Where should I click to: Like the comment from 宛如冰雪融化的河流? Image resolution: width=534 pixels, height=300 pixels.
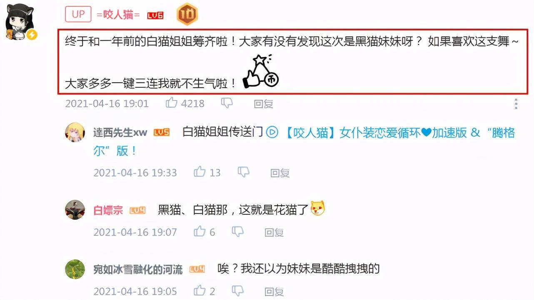[x=200, y=291]
